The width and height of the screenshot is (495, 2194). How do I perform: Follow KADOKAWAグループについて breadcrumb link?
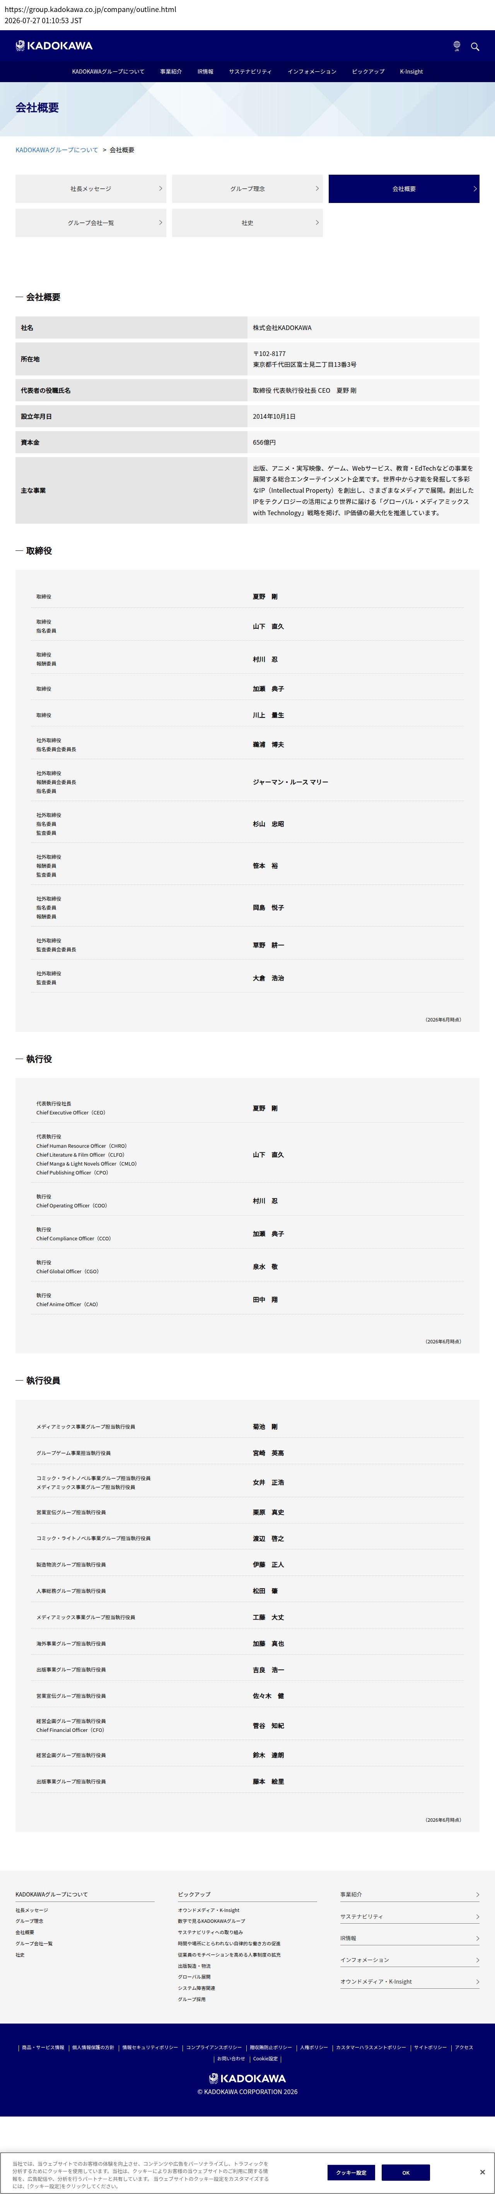pos(57,150)
